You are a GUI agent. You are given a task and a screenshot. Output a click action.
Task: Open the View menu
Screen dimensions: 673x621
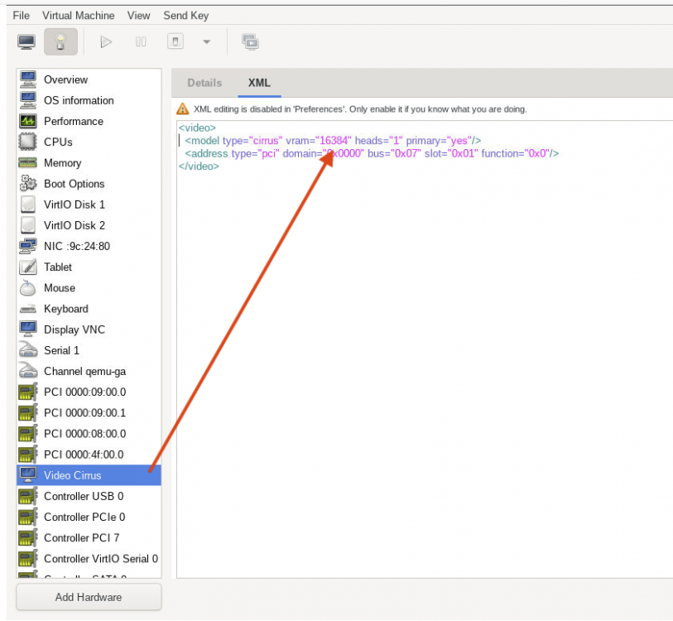coord(138,16)
